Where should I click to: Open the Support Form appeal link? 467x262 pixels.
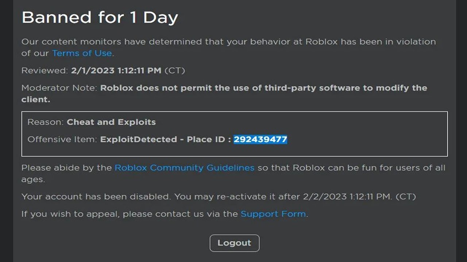point(273,214)
